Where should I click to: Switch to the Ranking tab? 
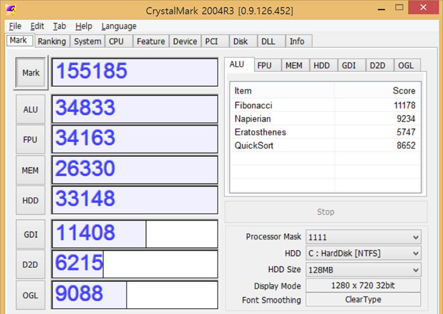coord(51,41)
